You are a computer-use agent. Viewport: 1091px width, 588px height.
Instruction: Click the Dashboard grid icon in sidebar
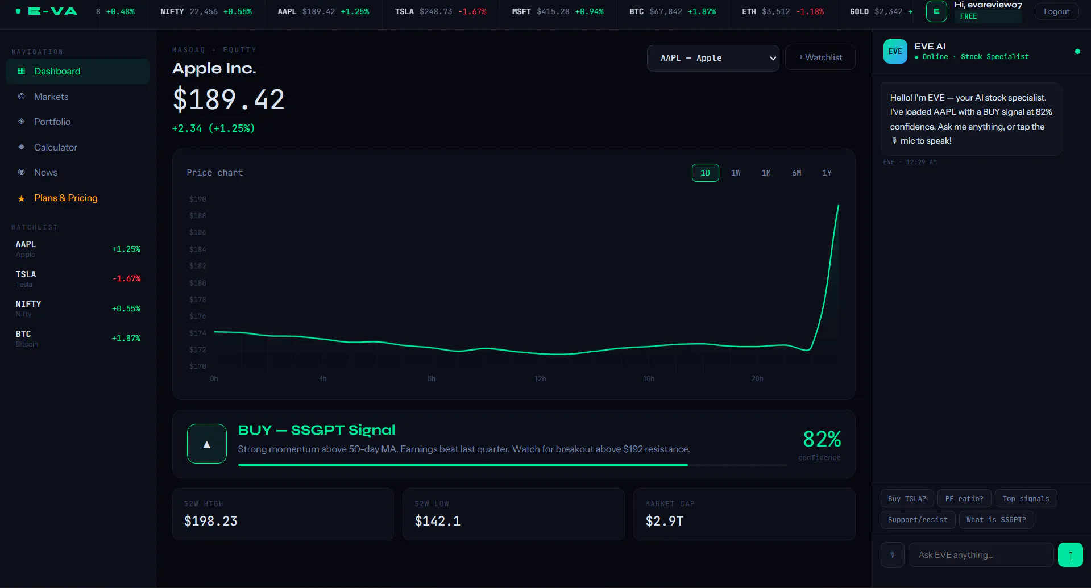22,71
